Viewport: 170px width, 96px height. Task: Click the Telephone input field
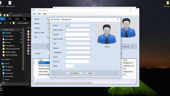78,53
